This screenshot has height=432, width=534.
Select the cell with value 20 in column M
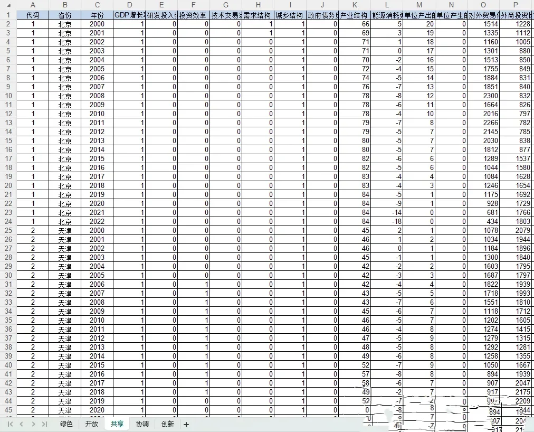point(419,24)
